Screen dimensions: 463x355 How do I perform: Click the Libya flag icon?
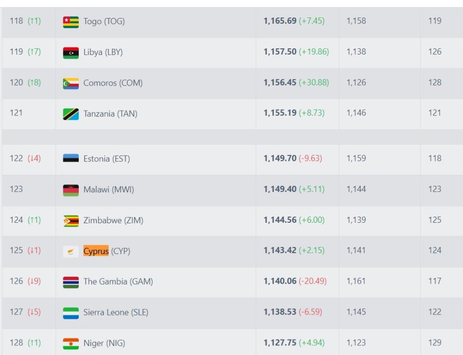pos(71,53)
